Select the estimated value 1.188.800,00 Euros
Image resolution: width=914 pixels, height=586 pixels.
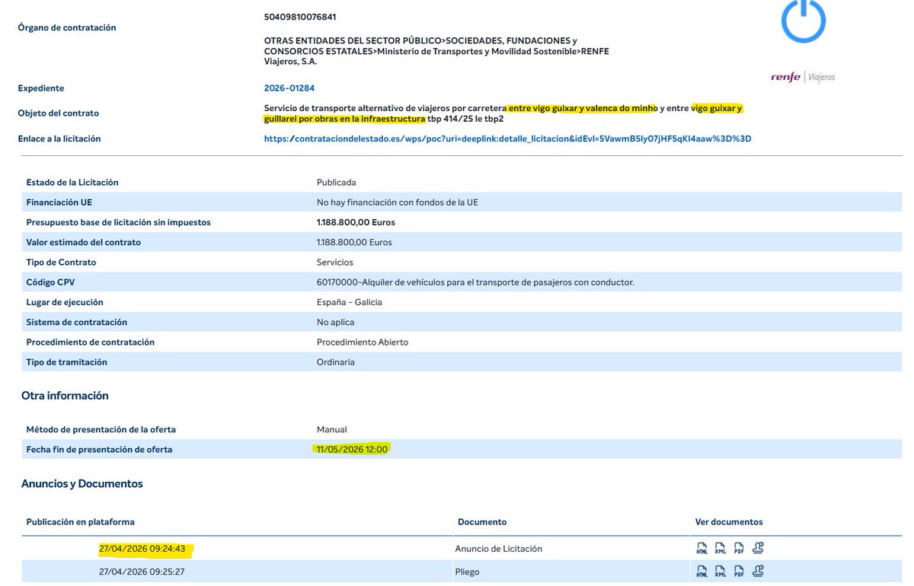pyautogui.click(x=354, y=243)
